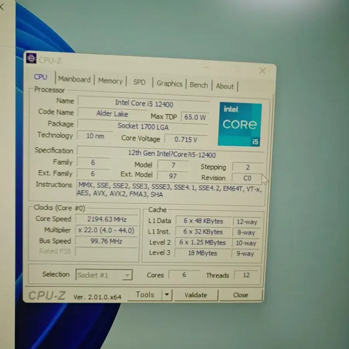Click the CPU-Z app icon in title bar

(31, 58)
